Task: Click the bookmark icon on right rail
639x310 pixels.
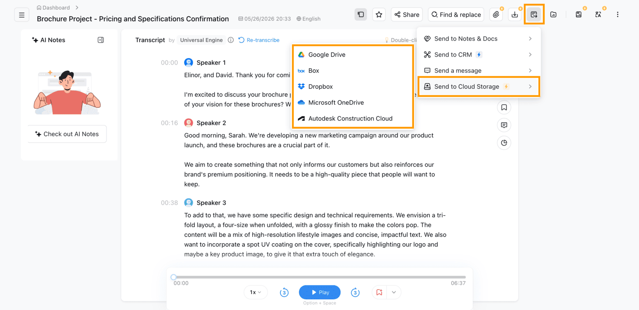Action: [504, 107]
